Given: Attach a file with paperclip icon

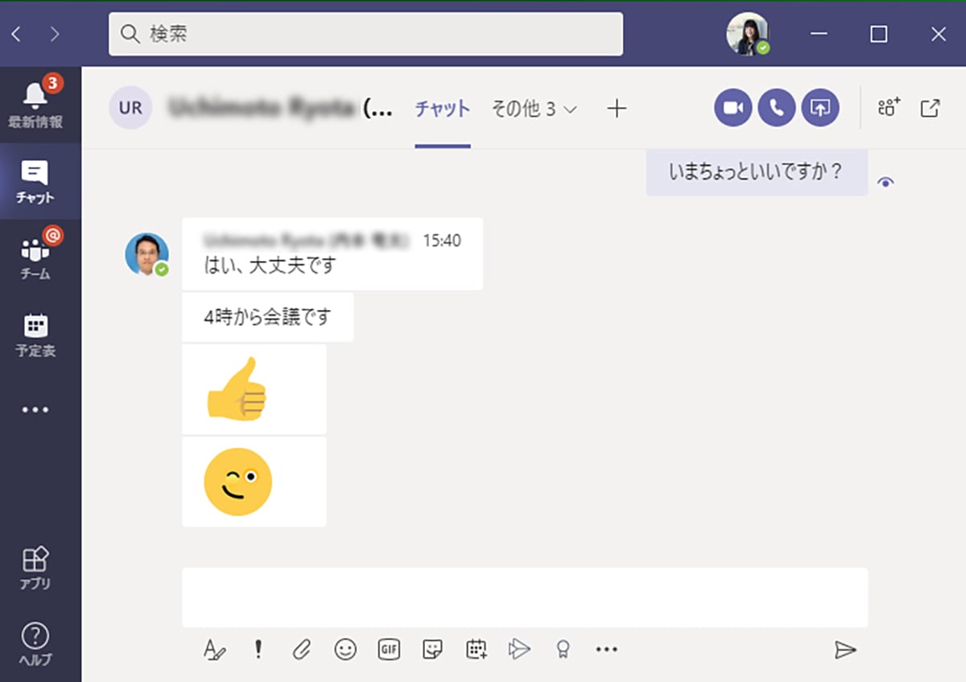Looking at the screenshot, I should point(301,649).
